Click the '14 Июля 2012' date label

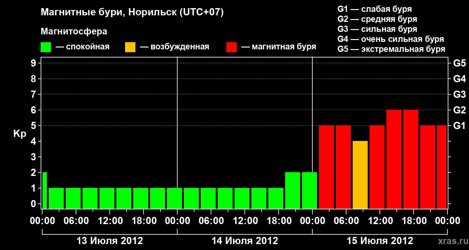245,241
